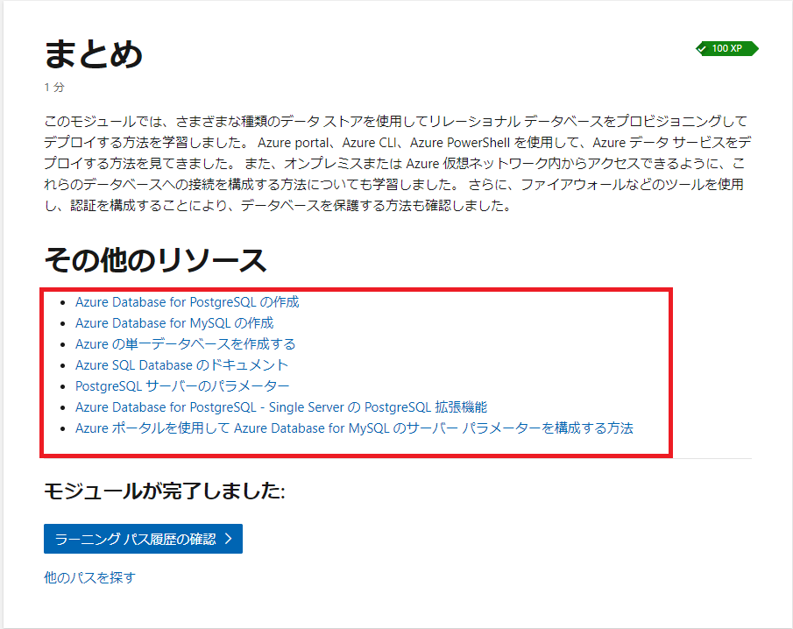This screenshot has width=793, height=629.
Task: Click bullet beside Azure Database for PostgreSQL の作成
Action: point(61,303)
